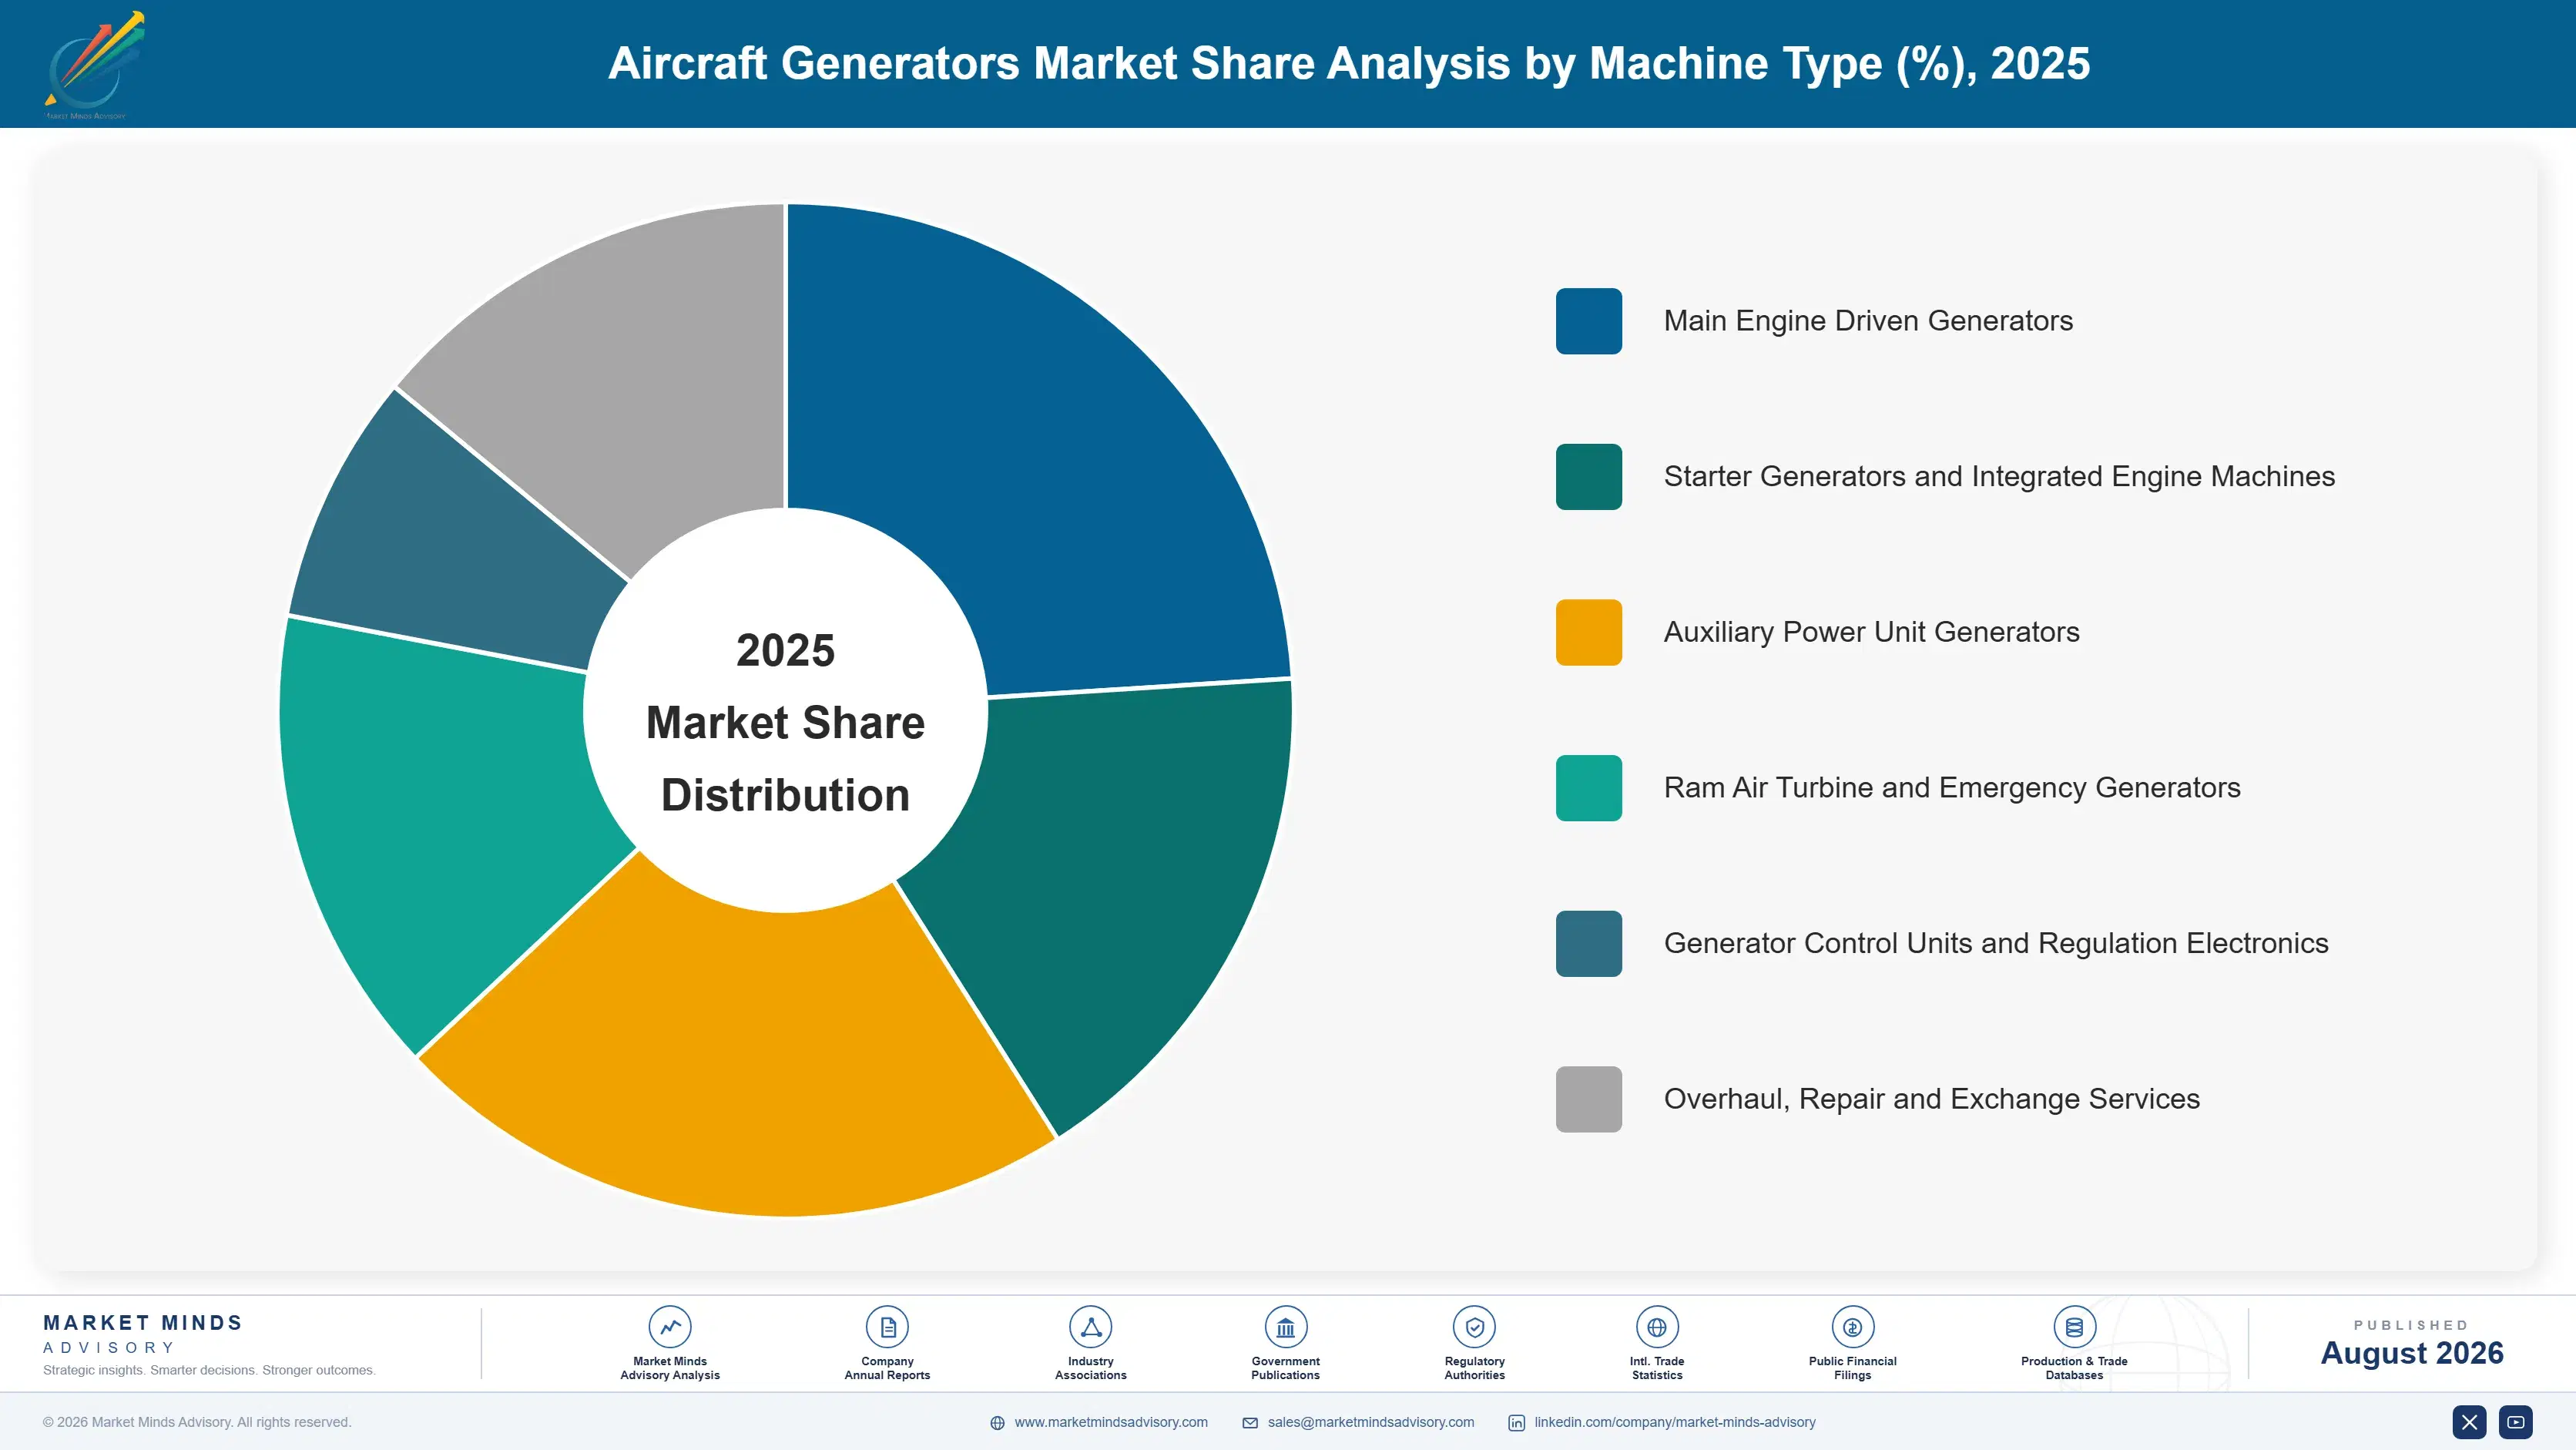Click the '© 2026 Market Minds Advisory' copyright text
This screenshot has width=2576, height=1450.
197,1422
